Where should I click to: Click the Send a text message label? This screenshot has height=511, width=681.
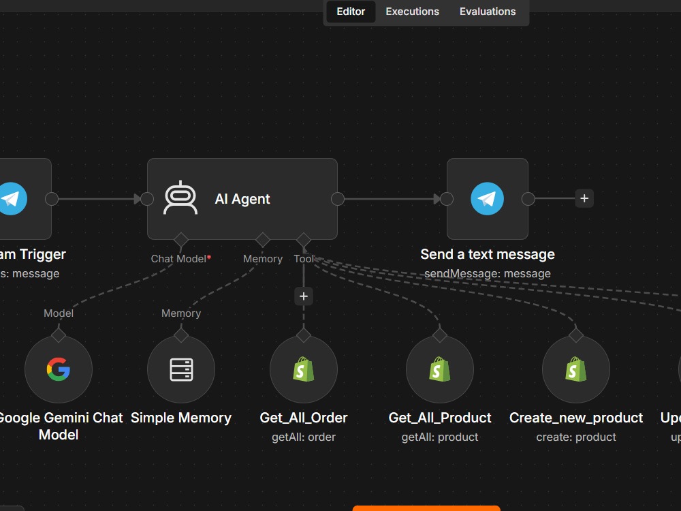point(488,254)
